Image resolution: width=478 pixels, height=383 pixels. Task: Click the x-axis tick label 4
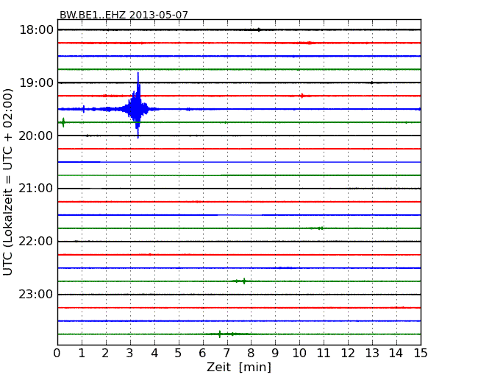click(154, 354)
